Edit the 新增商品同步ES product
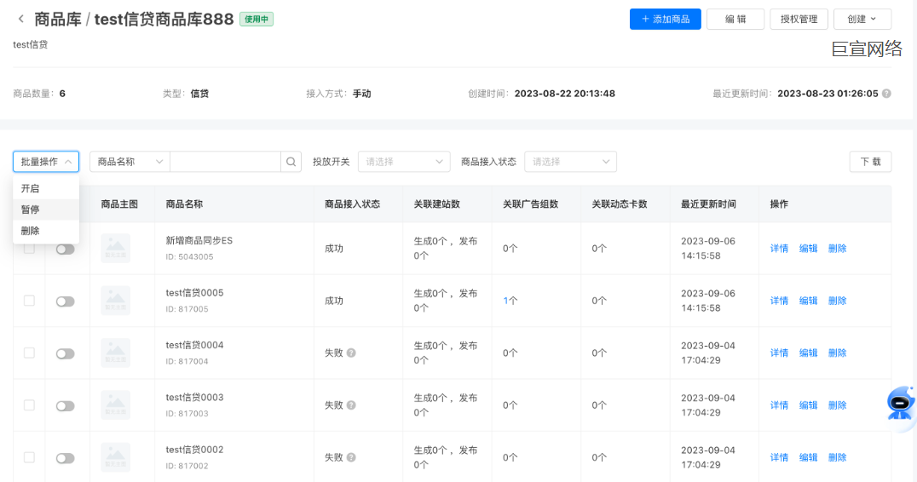 [x=808, y=249]
